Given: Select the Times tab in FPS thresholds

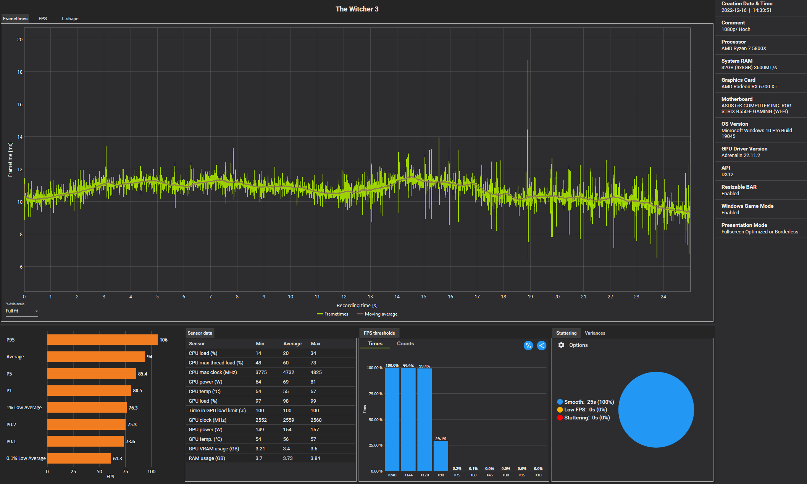Looking at the screenshot, I should [x=375, y=343].
